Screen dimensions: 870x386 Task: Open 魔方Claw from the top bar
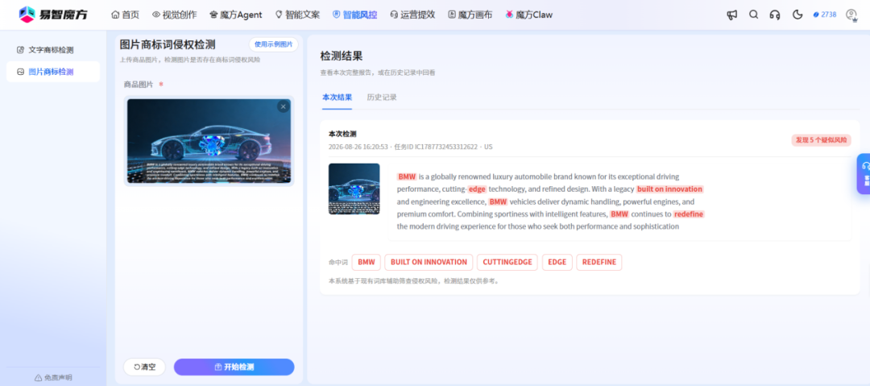coord(528,15)
